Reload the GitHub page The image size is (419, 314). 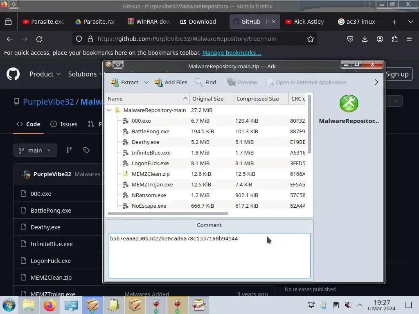coord(39,39)
